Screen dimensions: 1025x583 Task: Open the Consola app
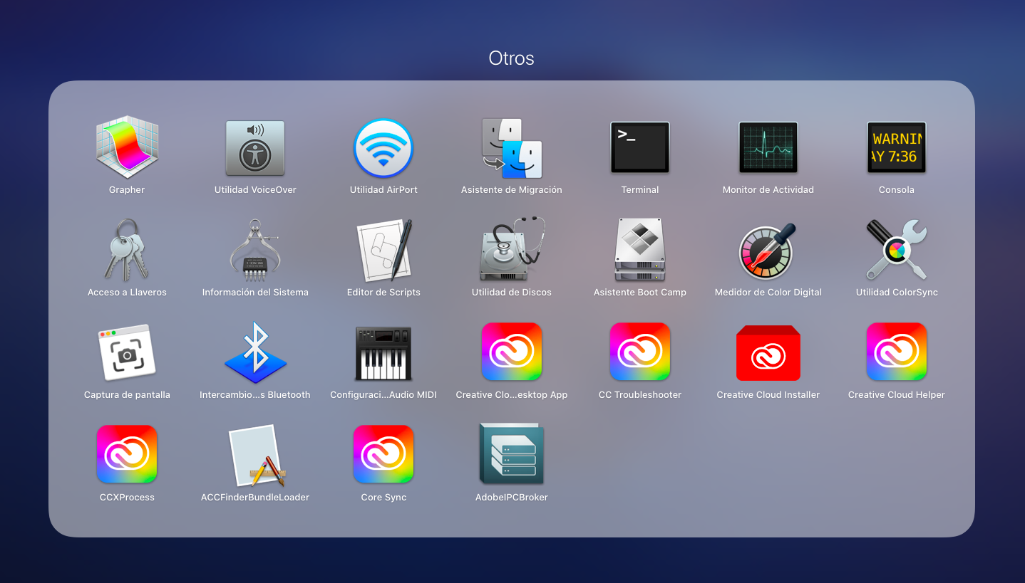[x=896, y=148]
